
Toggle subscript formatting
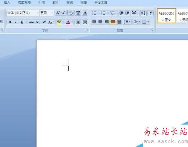(38, 22)
